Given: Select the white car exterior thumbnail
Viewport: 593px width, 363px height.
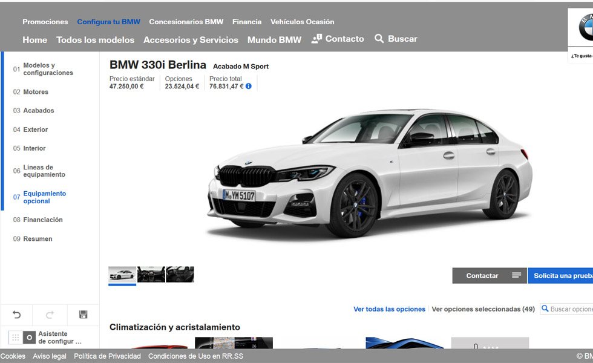Looking at the screenshot, I should click(122, 275).
